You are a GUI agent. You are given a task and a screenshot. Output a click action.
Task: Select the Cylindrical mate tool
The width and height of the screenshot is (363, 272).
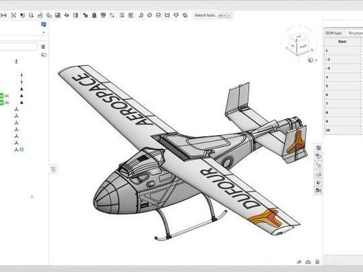point(40,15)
